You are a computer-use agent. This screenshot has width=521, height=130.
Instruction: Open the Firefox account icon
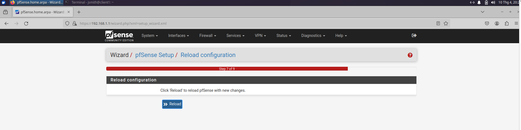497,24
